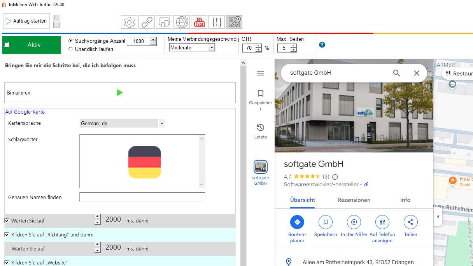The image size is (473, 266).
Task: Open the settings gear toolbar icon
Action: tap(129, 22)
